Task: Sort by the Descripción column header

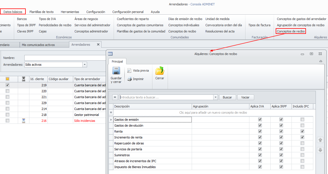Action: 152,106
